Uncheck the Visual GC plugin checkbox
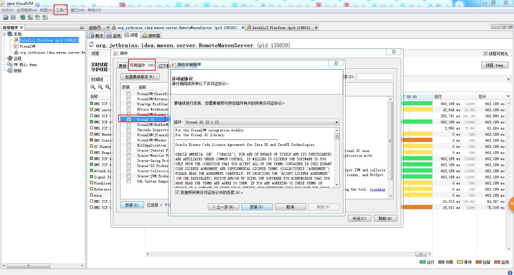 coord(129,120)
